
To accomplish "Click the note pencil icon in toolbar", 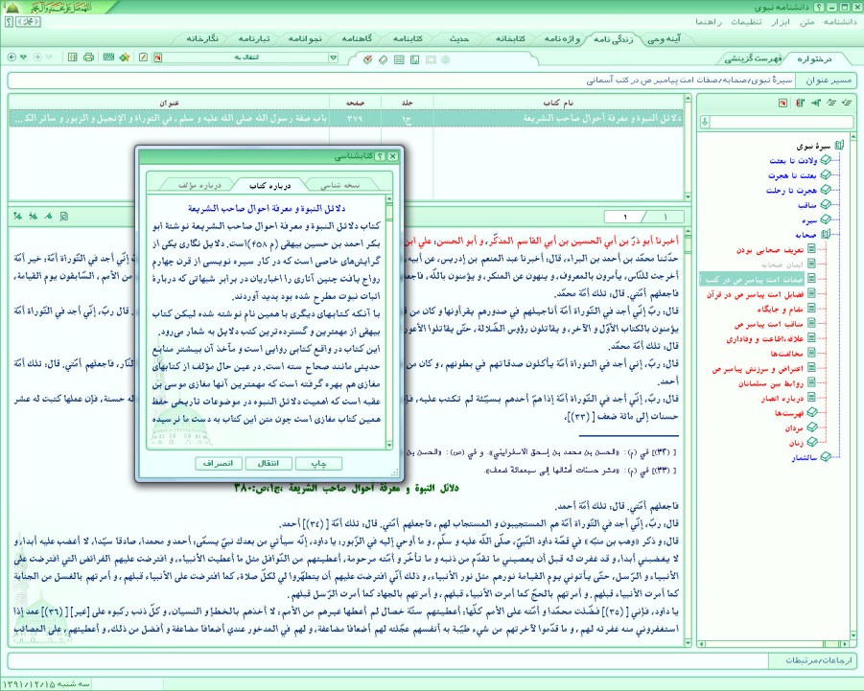I will coord(143,58).
